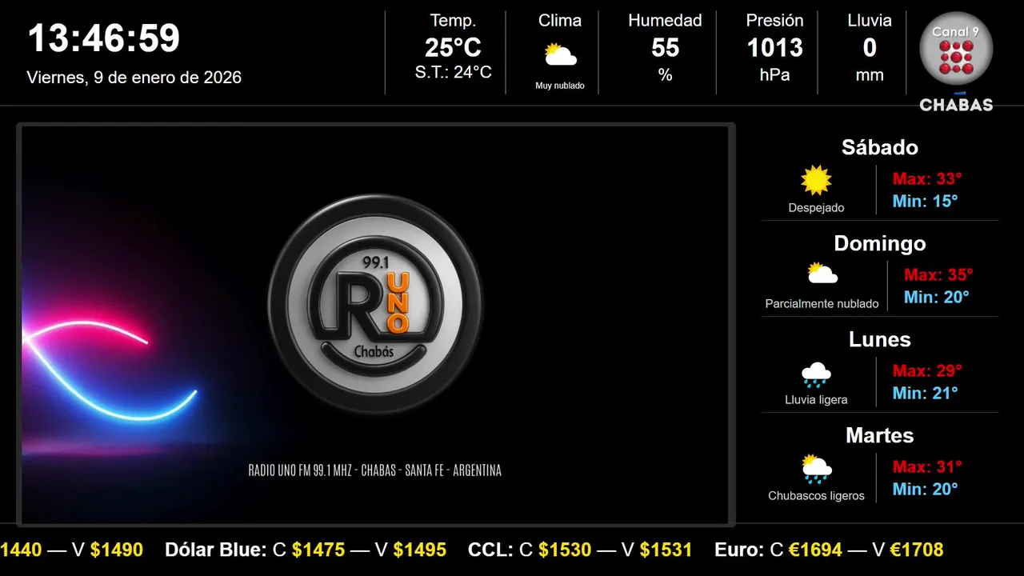The image size is (1024, 576).
Task: Click the Martes forecast heading
Action: coord(880,435)
